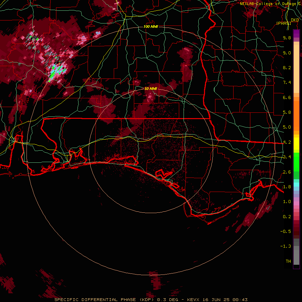Click the 9.8 value on the color scale
302x302 pixels.
tap(287, 38)
